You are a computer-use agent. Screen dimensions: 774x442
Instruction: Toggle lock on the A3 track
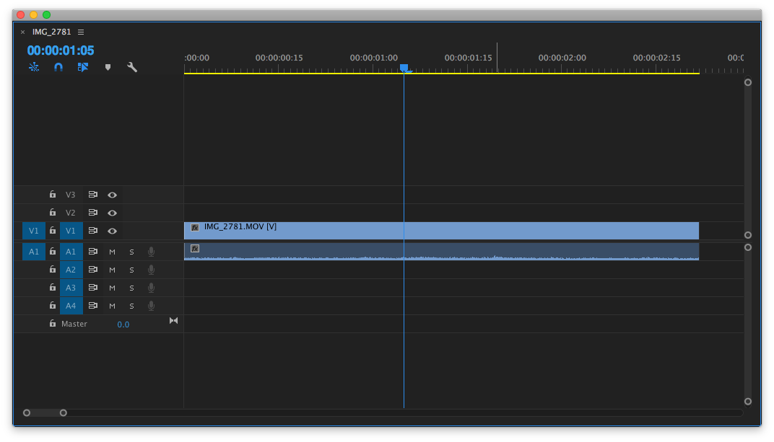[x=52, y=288]
